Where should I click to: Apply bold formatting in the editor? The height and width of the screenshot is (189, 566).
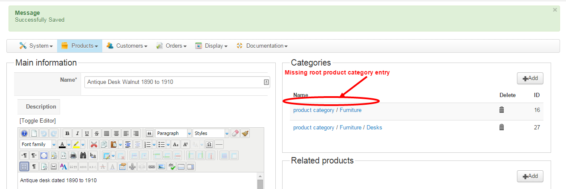(x=67, y=133)
